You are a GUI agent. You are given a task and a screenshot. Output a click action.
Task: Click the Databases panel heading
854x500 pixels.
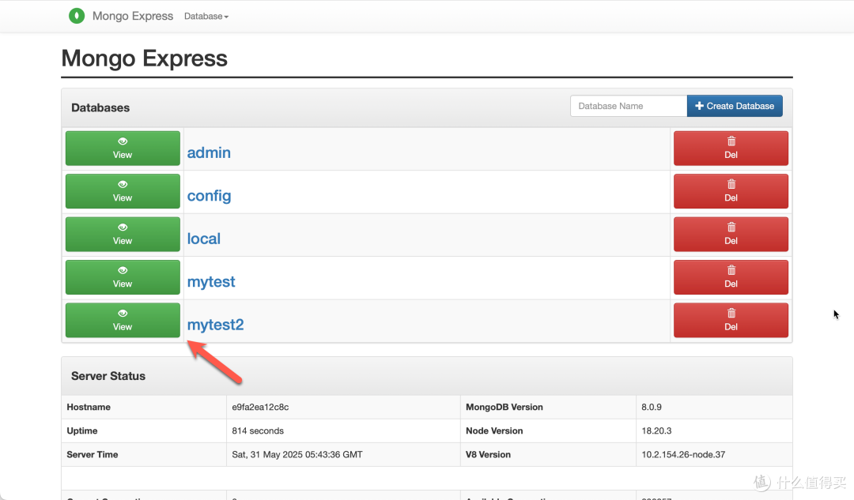[x=100, y=107]
